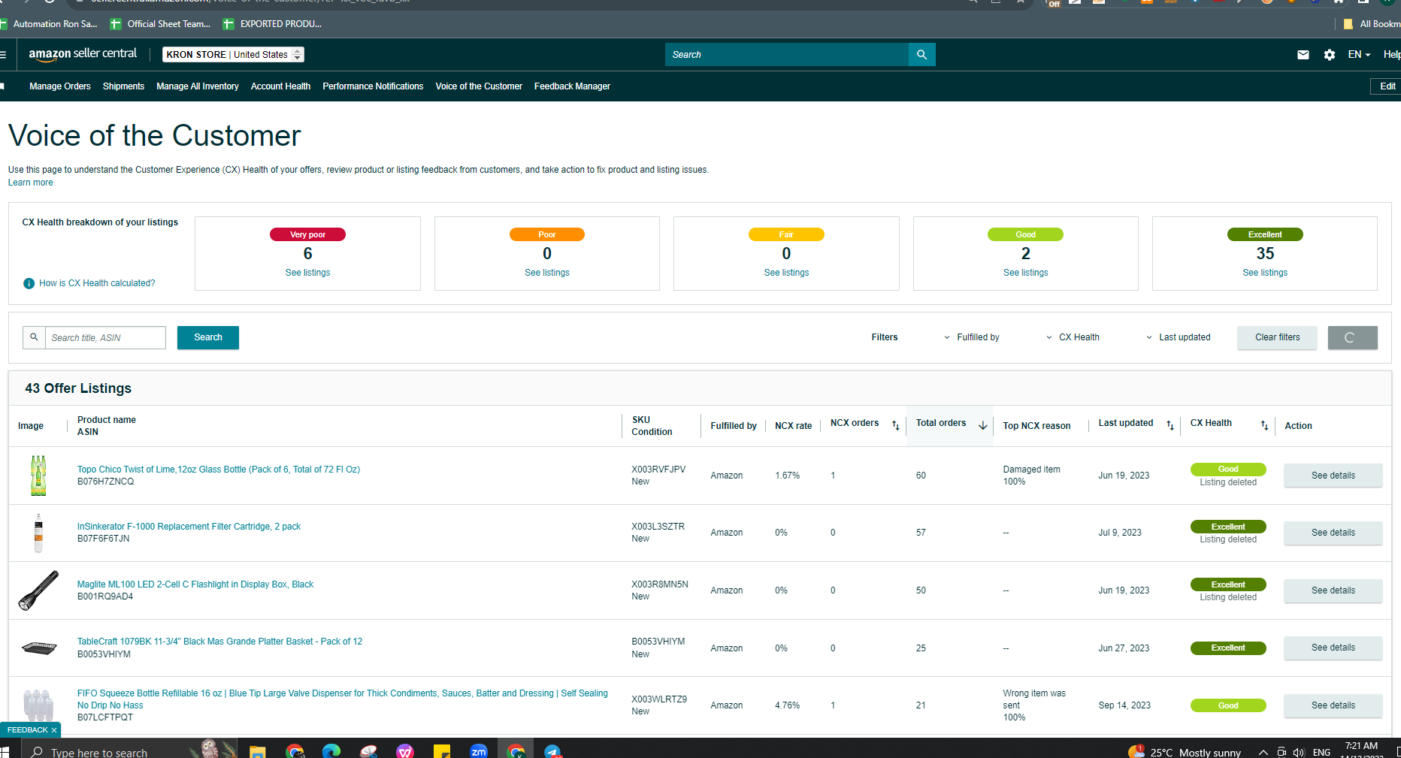Click the Edit button in navigation bar

coord(1387,86)
